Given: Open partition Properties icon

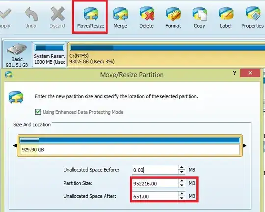Looking at the screenshot, I should coord(253,14).
